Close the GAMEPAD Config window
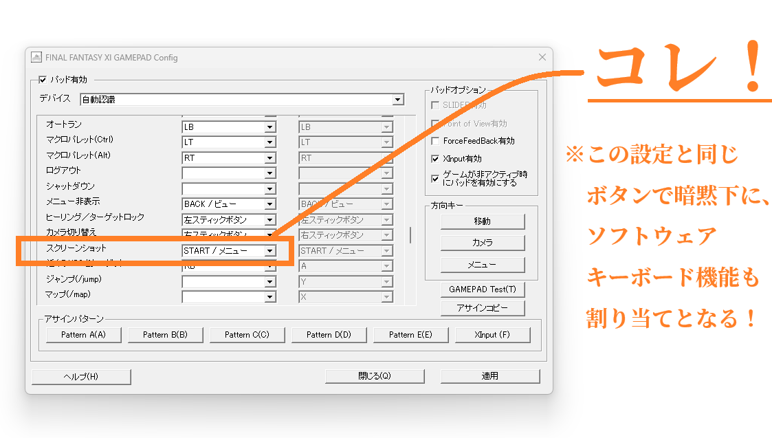This screenshot has height=438, width=772. [542, 57]
